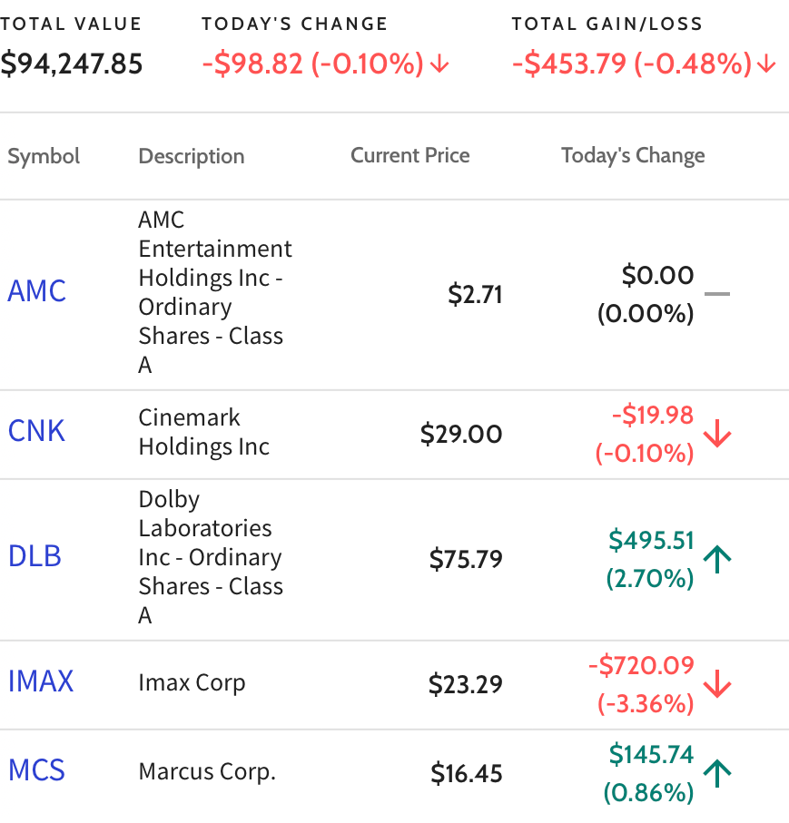The width and height of the screenshot is (789, 823).
Task: Click the red down arrow beside IMAX change
Action: 717,684
